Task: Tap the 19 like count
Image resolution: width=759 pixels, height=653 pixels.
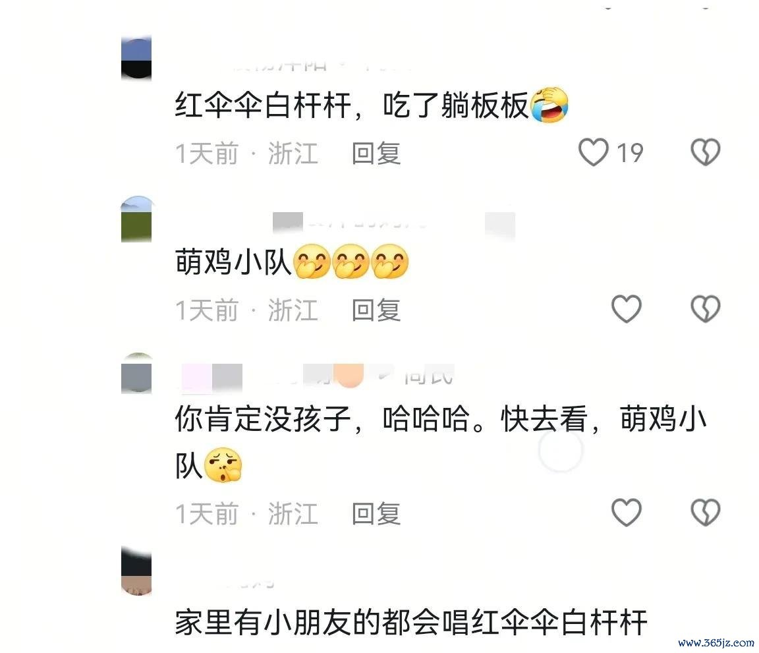Action: pos(629,153)
